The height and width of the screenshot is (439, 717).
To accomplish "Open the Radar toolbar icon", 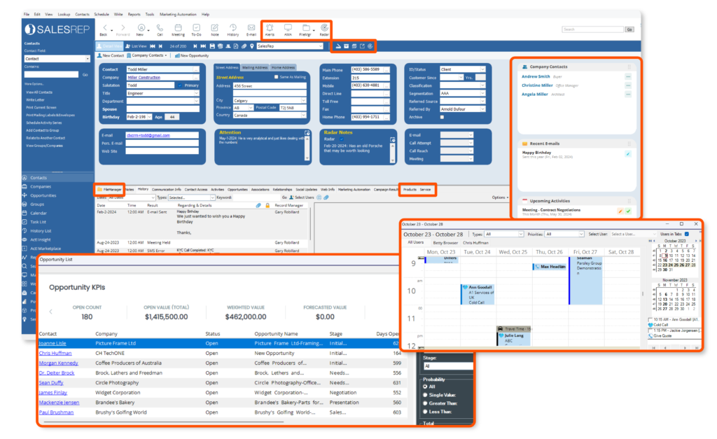I will pos(324,29).
